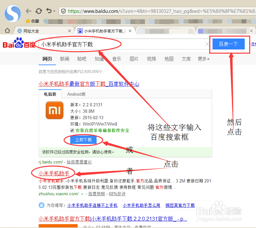This screenshot has width=256, height=228.
Task: Click 百度为您找到相关结果约2,600,000个 text
Action: click(x=71, y=72)
